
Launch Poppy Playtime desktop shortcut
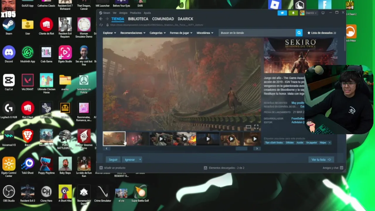(x=46, y=166)
